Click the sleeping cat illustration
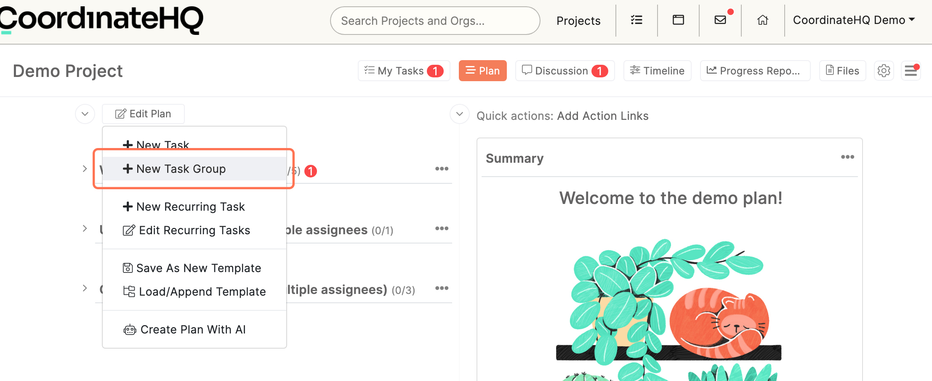Viewport: 932px width, 381px height. [719, 322]
